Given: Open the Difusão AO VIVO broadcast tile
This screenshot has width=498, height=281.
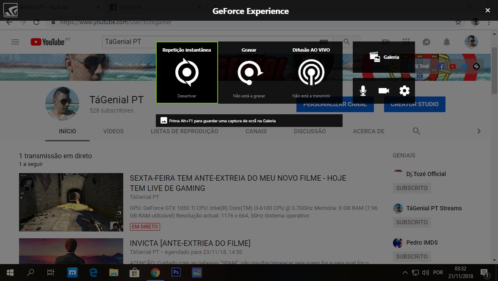Looking at the screenshot, I should [311, 72].
